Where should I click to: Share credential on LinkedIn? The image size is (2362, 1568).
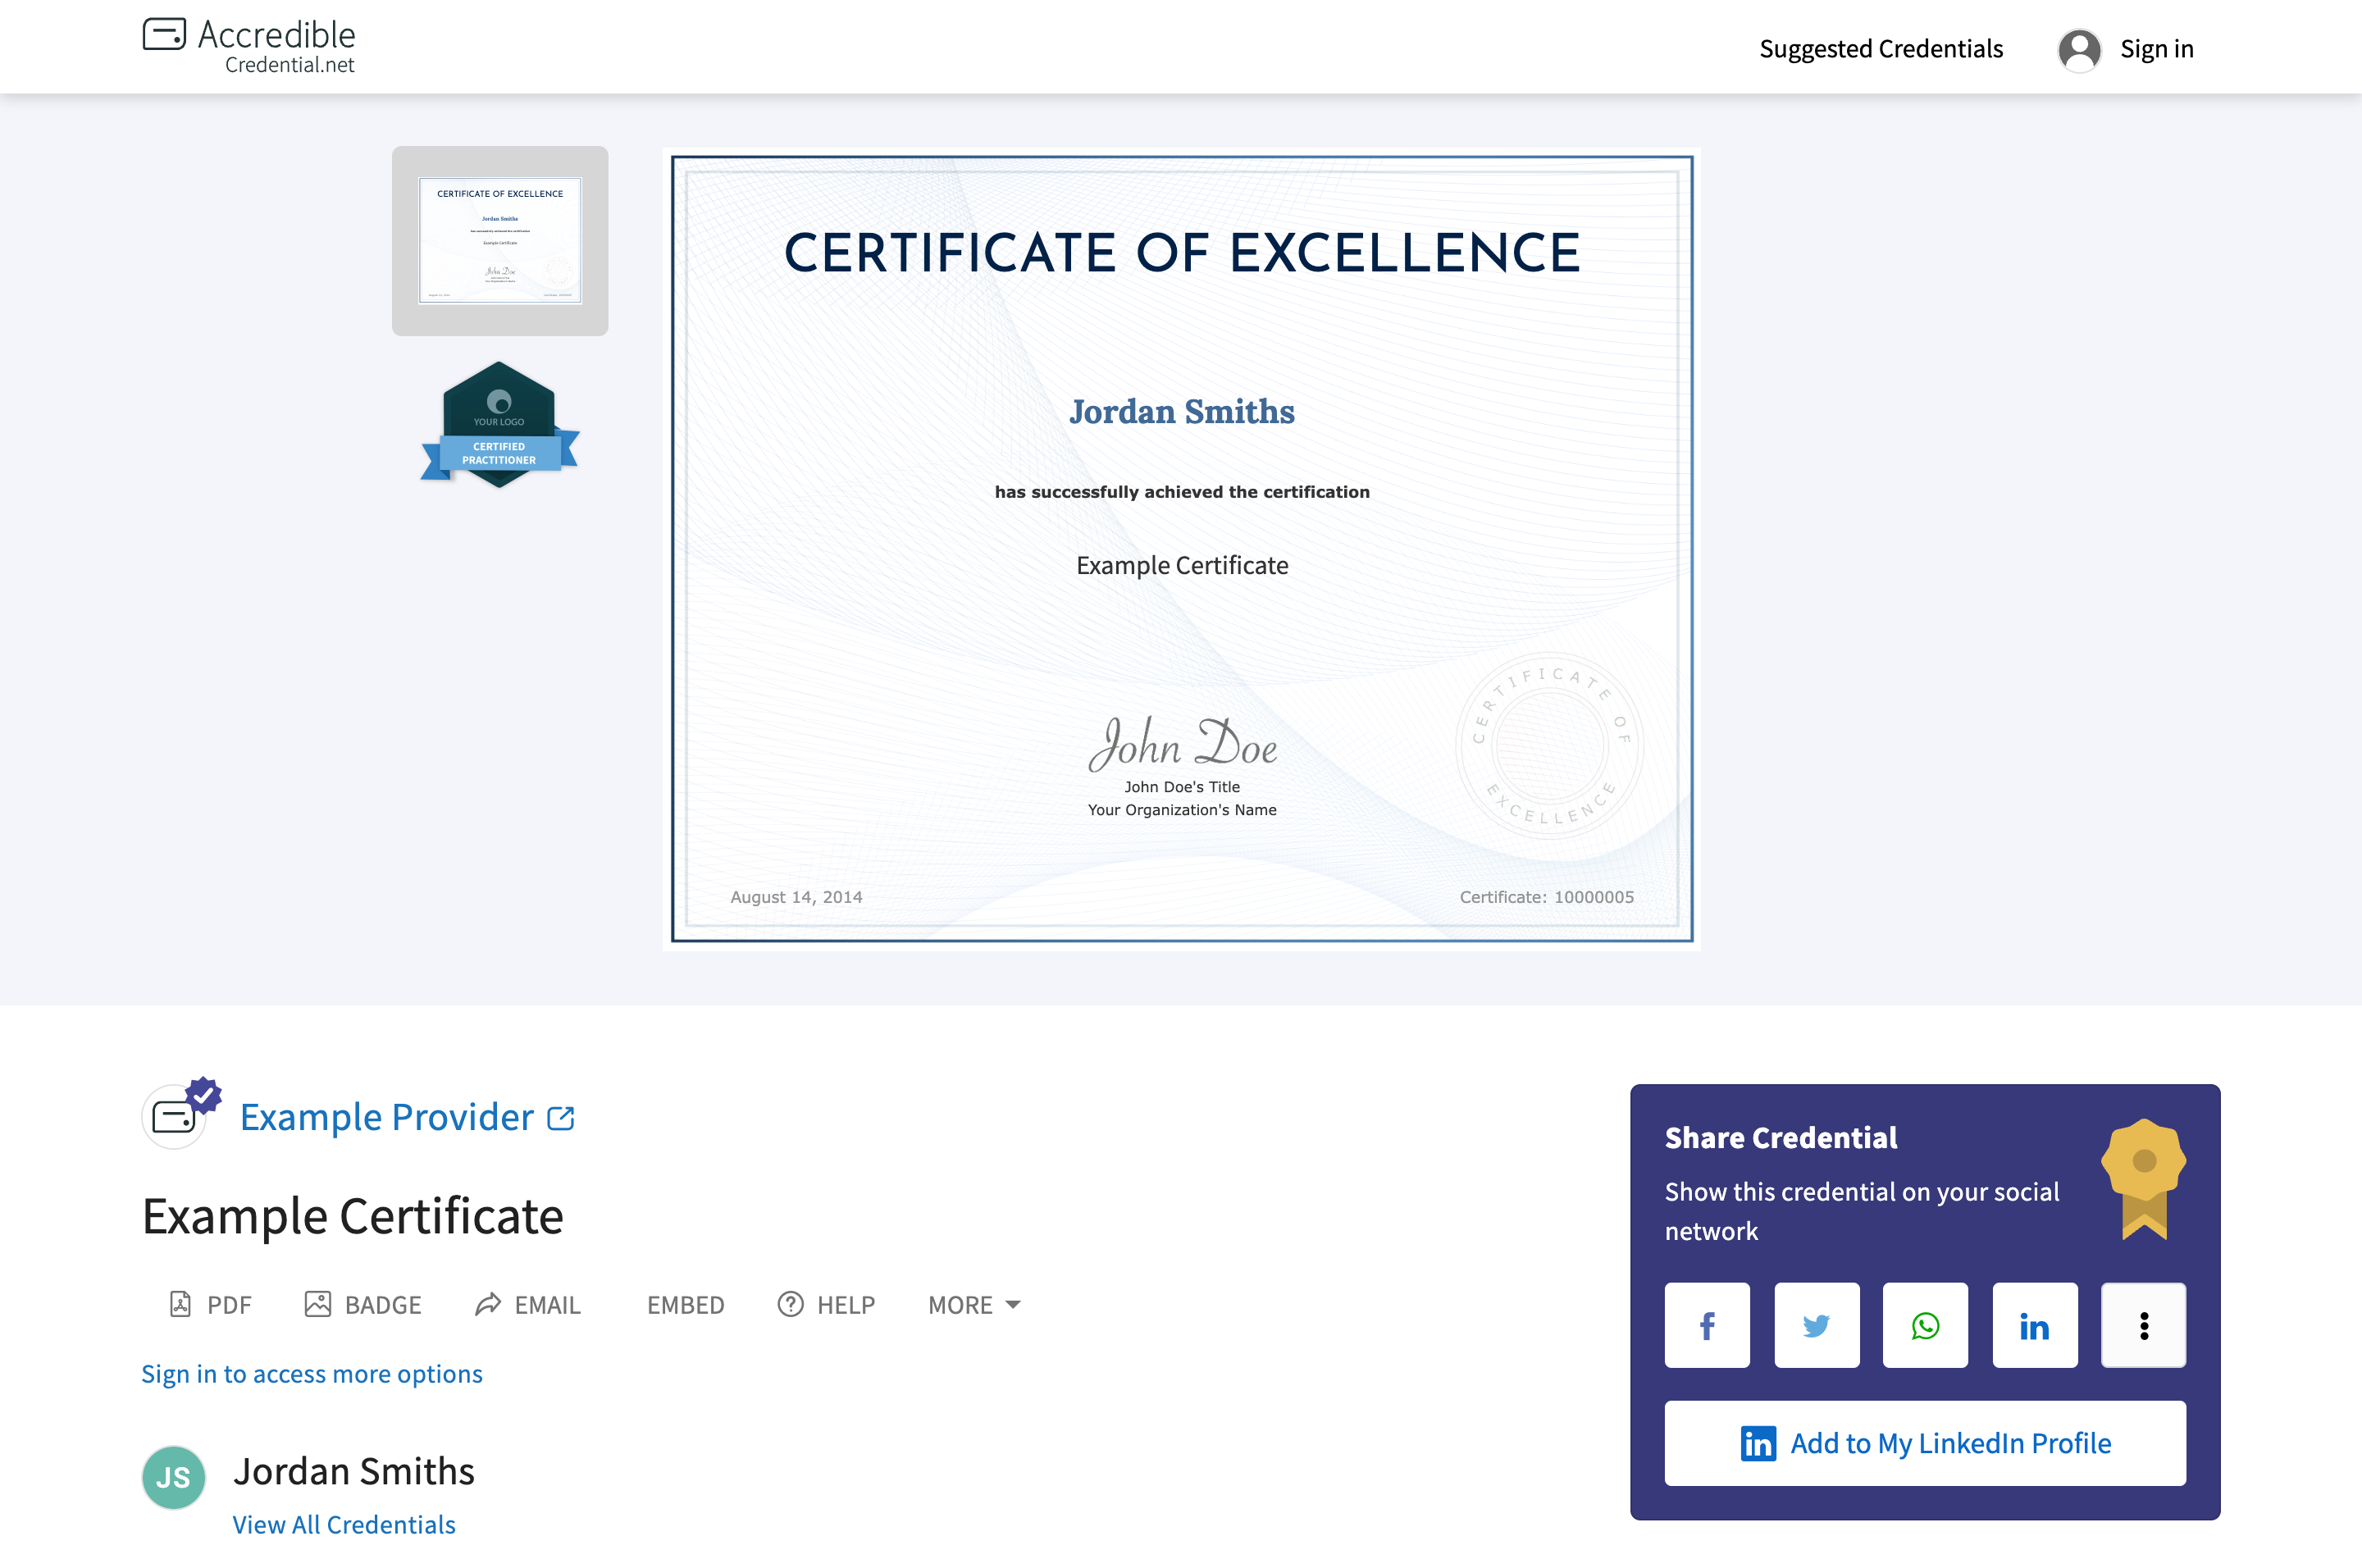pos(2035,1325)
